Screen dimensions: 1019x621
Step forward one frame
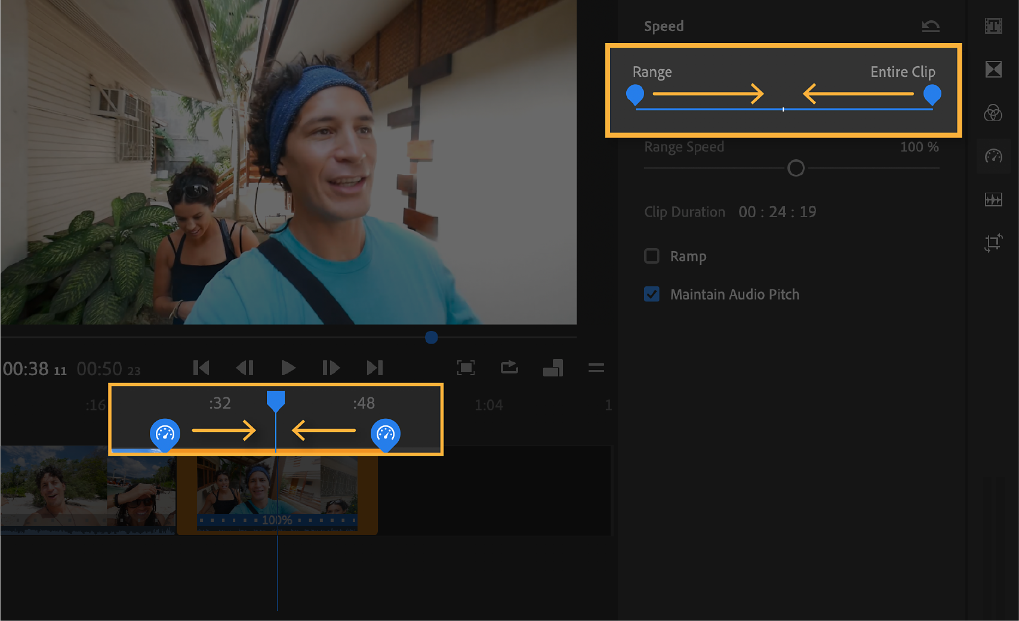coord(331,368)
